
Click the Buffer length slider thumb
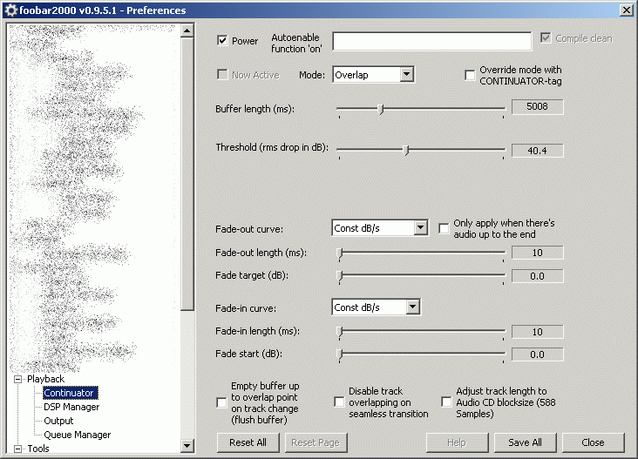[x=381, y=110]
